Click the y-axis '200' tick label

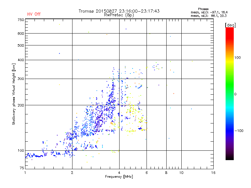pos(21,105)
